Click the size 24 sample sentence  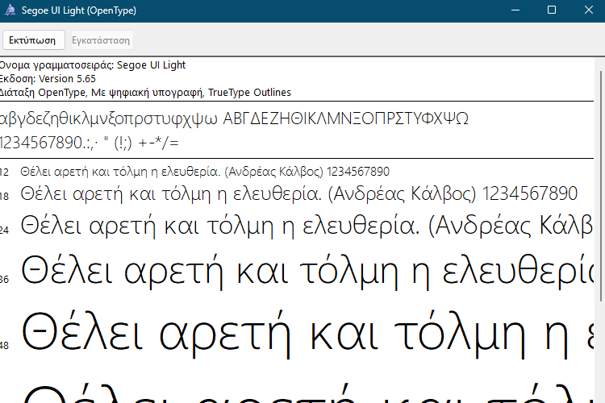pyautogui.click(x=307, y=226)
